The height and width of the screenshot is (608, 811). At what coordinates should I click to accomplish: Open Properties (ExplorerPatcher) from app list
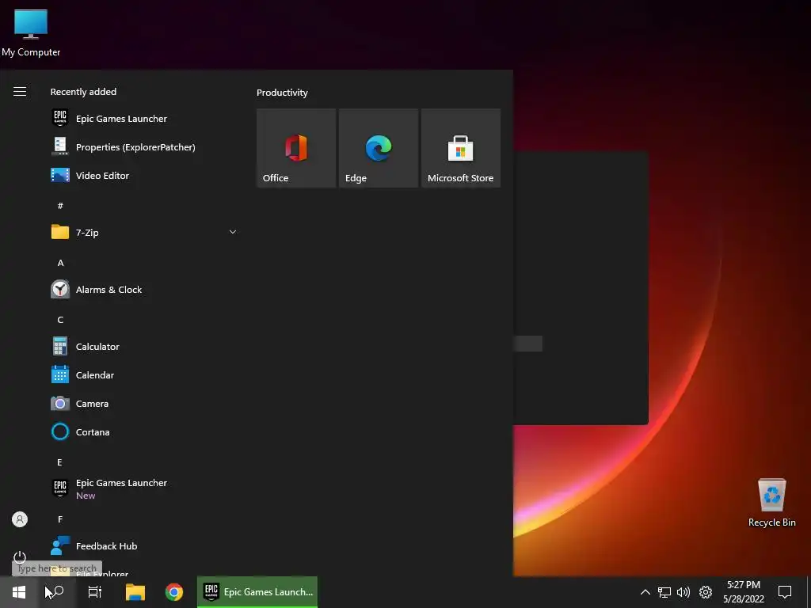(x=144, y=146)
